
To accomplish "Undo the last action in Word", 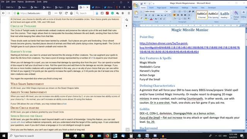I will pyautogui.click(x=145, y=3).
